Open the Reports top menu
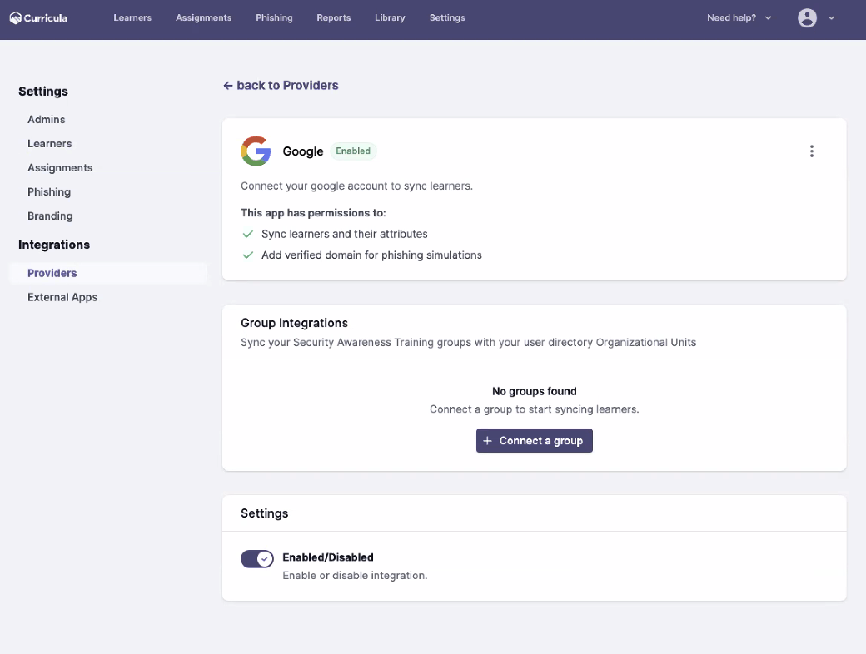 tap(334, 17)
